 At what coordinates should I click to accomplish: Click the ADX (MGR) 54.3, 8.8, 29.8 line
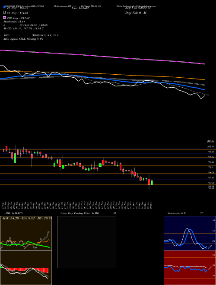coord(31,35)
